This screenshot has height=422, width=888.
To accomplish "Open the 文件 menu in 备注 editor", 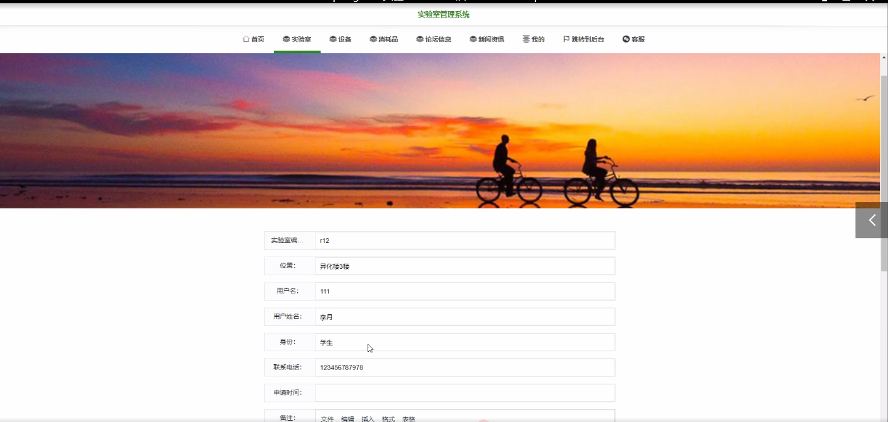I will tap(327, 419).
